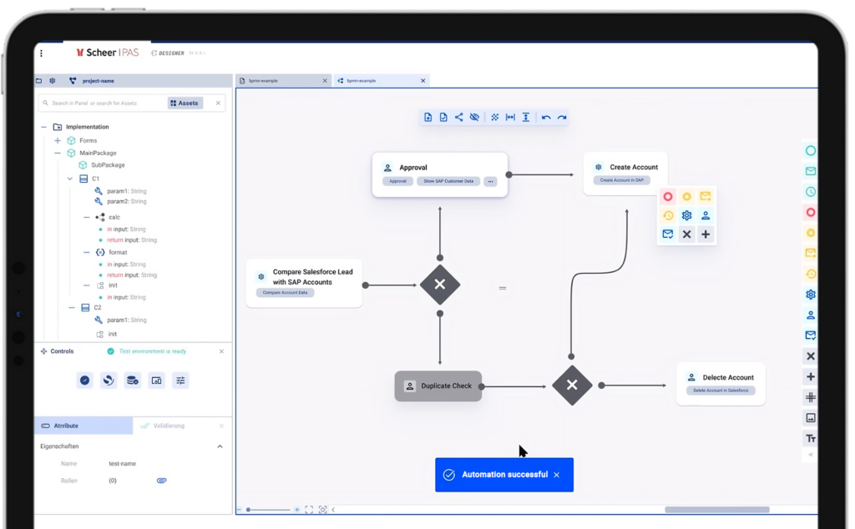Open the share diagram icon in the toolbar
The height and width of the screenshot is (529, 855).
pyautogui.click(x=458, y=117)
